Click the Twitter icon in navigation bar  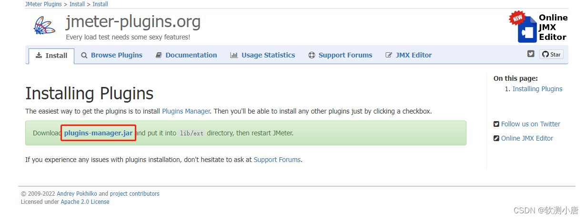(531, 54)
